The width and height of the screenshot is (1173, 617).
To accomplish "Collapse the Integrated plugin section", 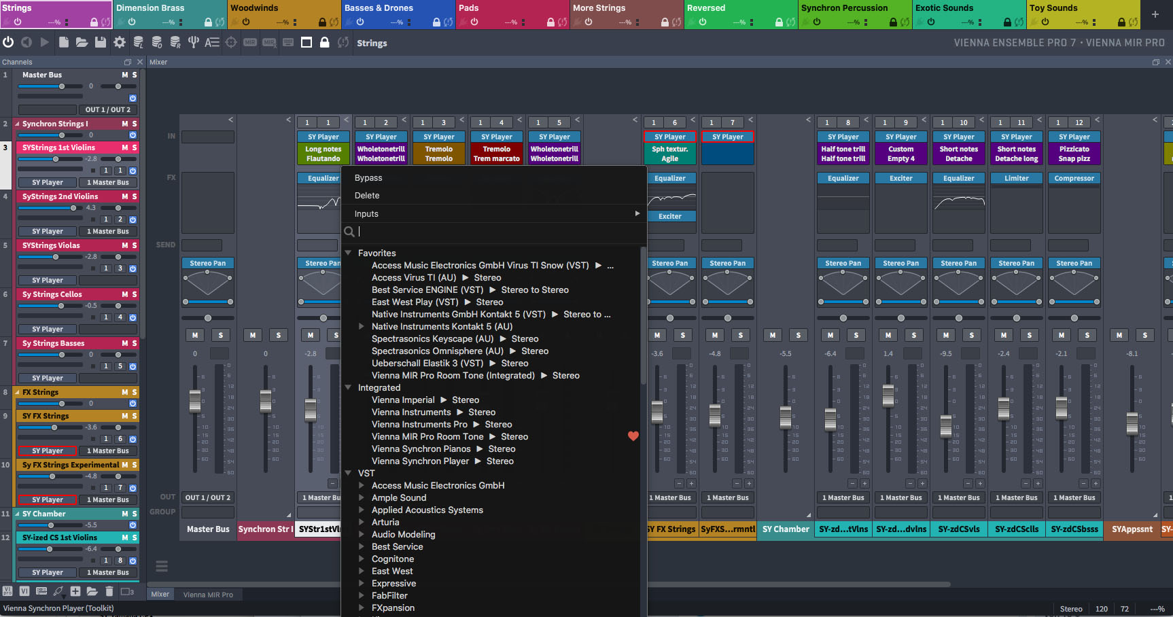I will [x=348, y=387].
